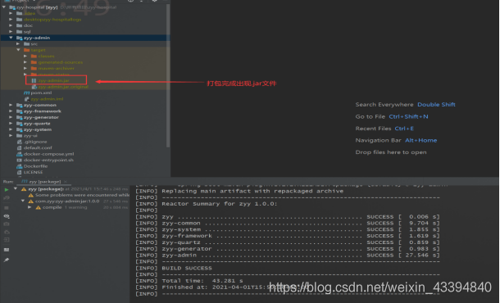This screenshot has height=303, width=500.
Task: Click the layout icon above the pin in the Run toolbar
Action: click(7, 250)
